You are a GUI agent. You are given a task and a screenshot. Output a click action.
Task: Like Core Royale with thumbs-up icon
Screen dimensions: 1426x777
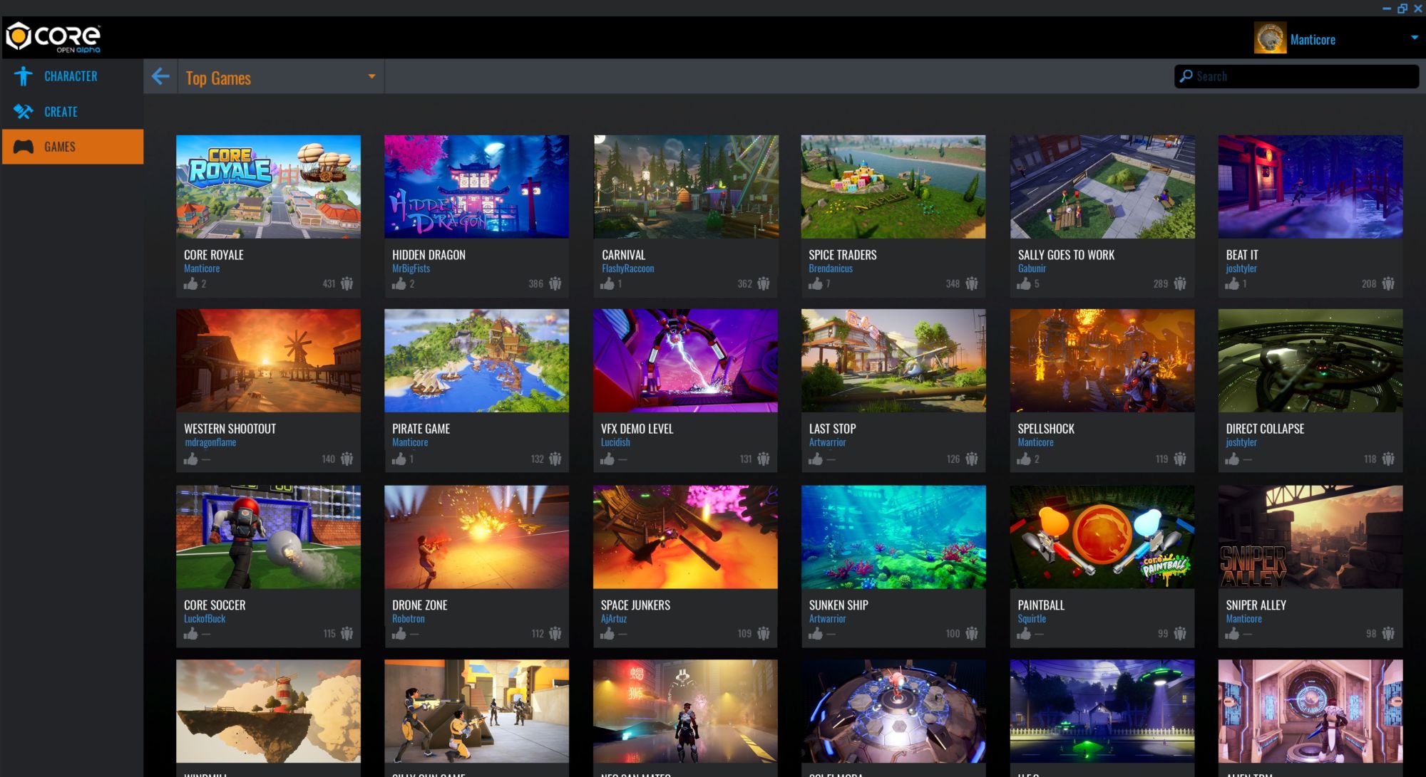pos(190,283)
